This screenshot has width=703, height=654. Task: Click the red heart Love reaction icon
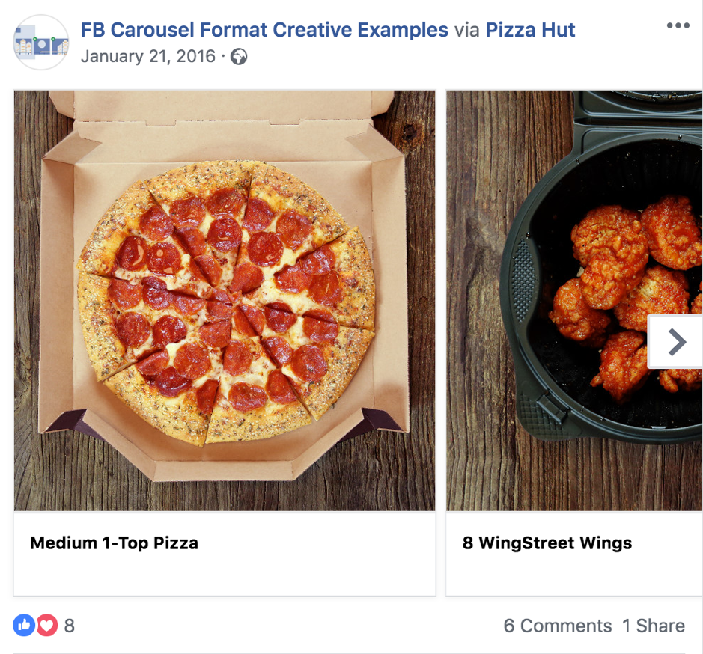pyautogui.click(x=46, y=625)
